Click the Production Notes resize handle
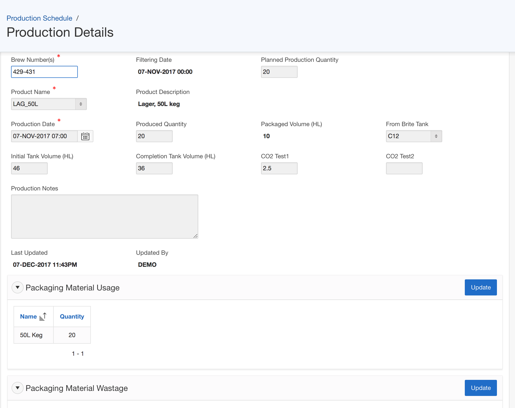 coord(196,236)
